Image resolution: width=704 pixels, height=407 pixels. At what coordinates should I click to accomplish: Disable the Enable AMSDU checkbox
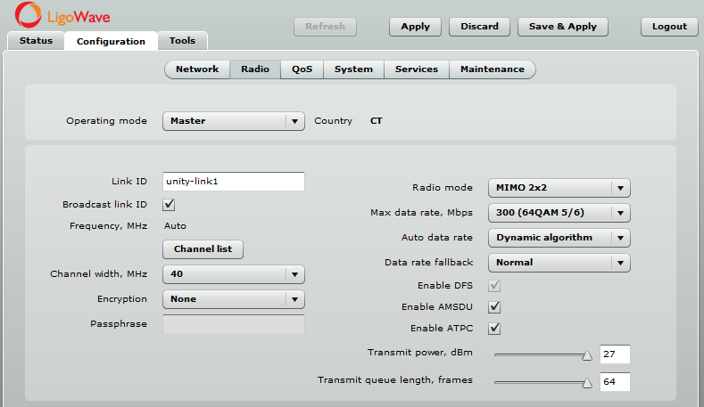[494, 307]
